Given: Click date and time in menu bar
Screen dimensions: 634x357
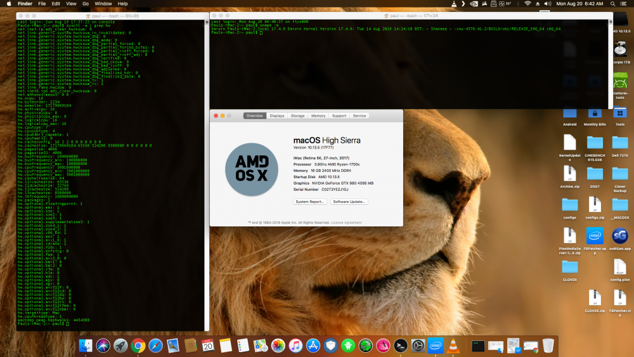Looking at the screenshot, I should [579, 4].
